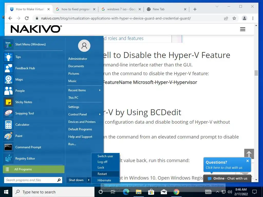
Task: Open the Chrome tab search chevron
Action: point(217,6)
